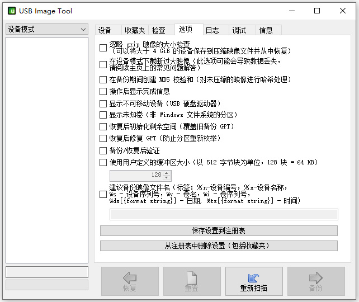Viewport: 359px width, 302px height.
Task: Decrease buffer size with down spinner arrow
Action: [167, 178]
